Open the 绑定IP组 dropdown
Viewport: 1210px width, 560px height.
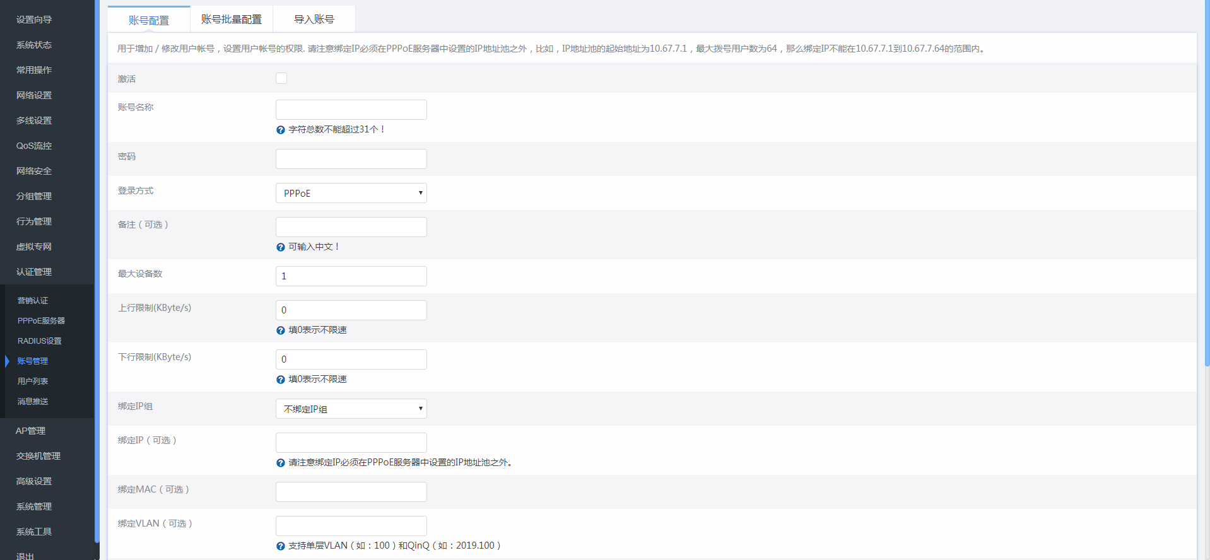point(351,409)
